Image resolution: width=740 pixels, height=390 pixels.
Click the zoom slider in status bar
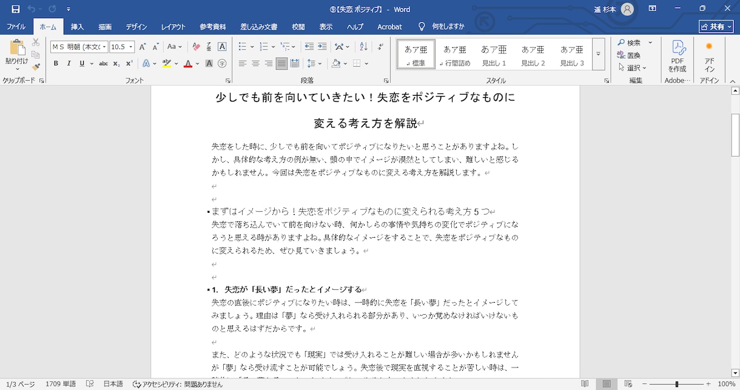point(676,384)
